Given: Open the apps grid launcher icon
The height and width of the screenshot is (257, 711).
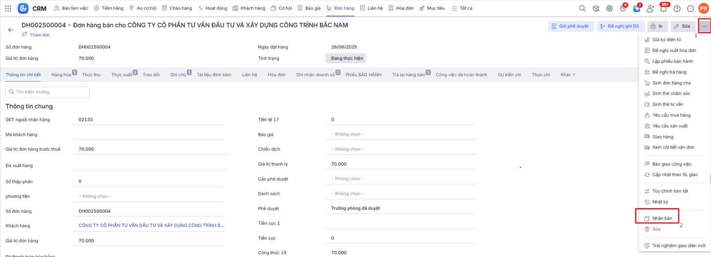Looking at the screenshot, I should click(8, 8).
